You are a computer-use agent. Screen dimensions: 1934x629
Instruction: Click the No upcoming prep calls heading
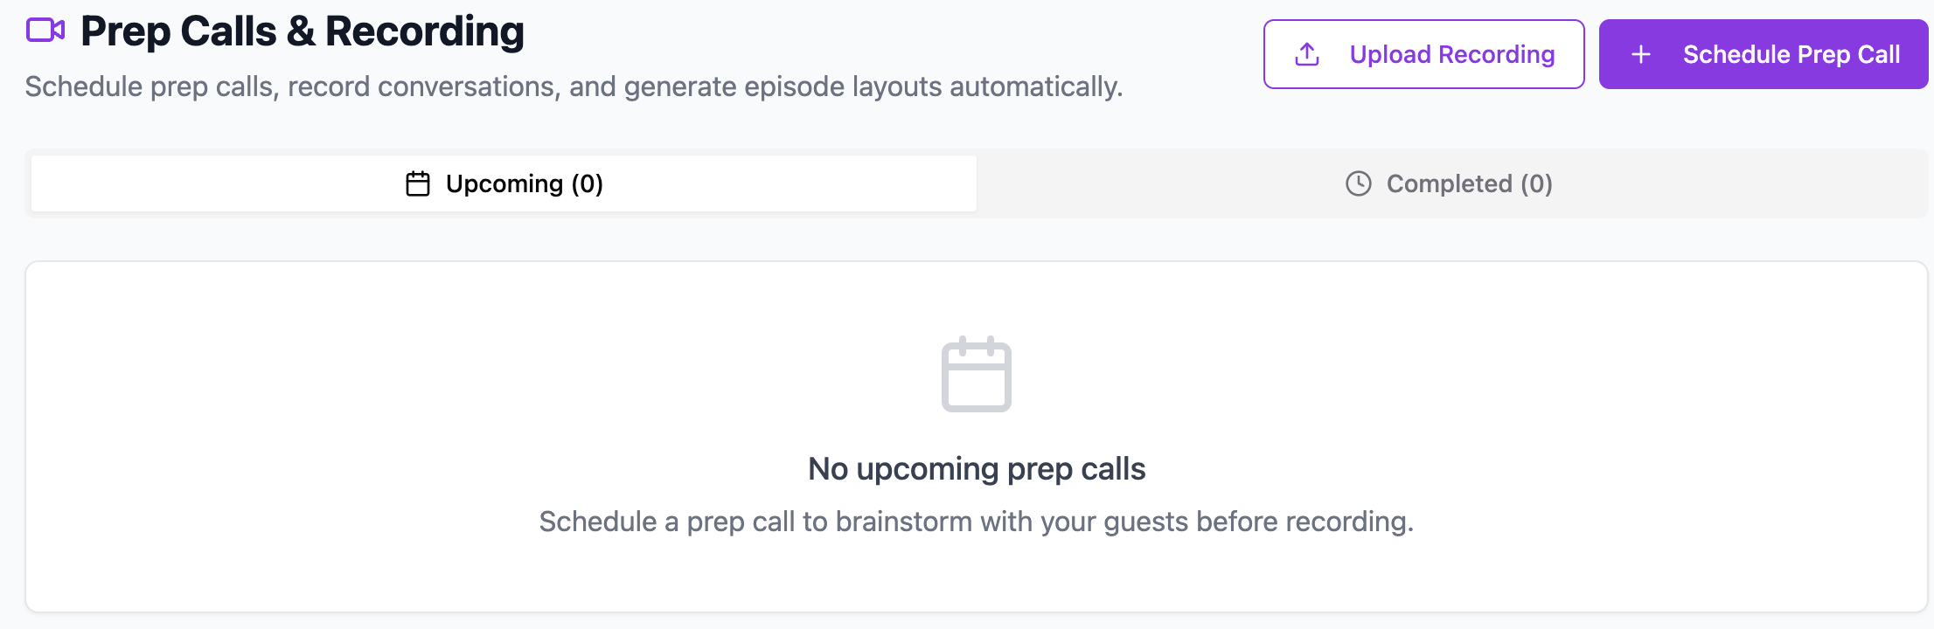click(977, 469)
